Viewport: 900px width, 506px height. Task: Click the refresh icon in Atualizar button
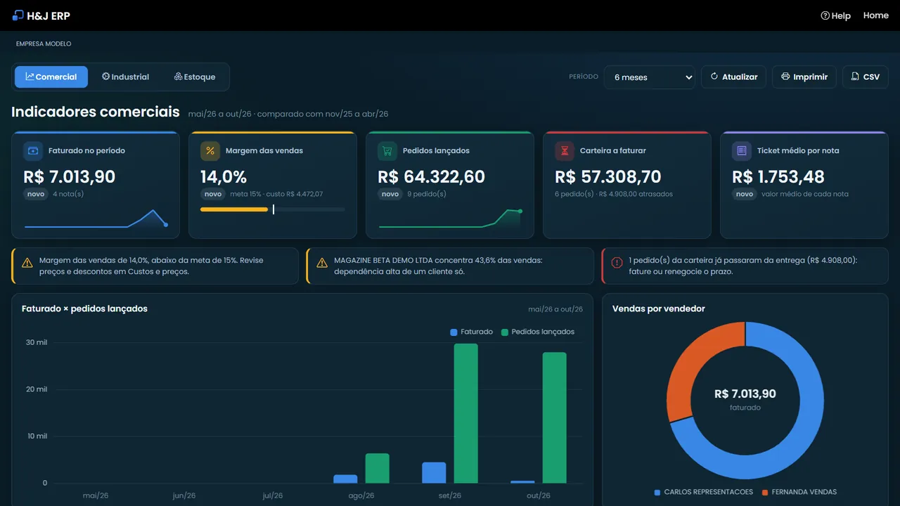tap(714, 77)
